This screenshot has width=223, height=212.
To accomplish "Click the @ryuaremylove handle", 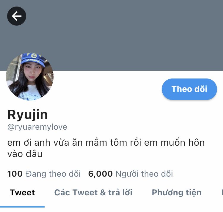I will click(37, 127).
